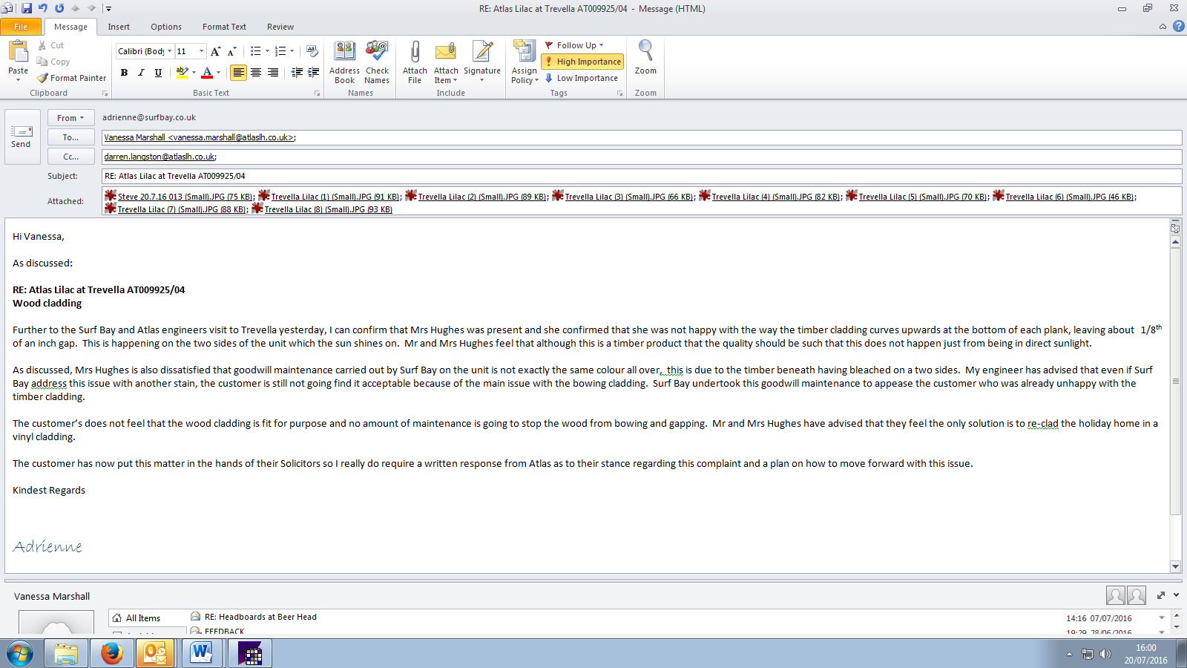Expand the numbering style dropdown arrow
1187x668 pixels.
tap(292, 51)
